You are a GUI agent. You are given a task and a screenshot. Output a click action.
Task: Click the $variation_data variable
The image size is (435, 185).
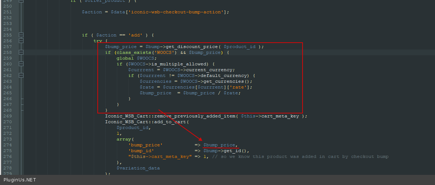138,168
